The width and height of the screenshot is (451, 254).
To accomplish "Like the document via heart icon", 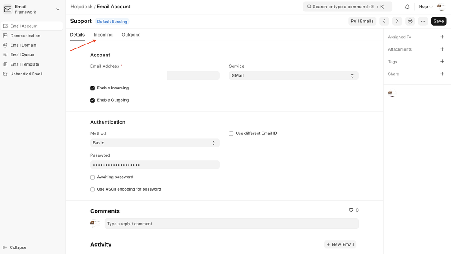I will coord(351,210).
